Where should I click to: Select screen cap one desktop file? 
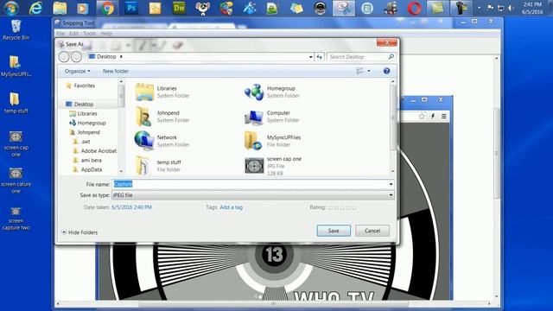click(x=16, y=143)
